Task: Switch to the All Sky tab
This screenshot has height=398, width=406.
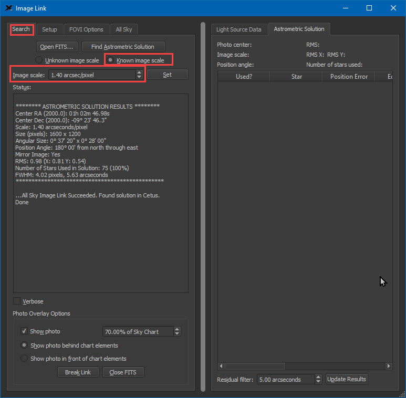Action: click(x=124, y=29)
